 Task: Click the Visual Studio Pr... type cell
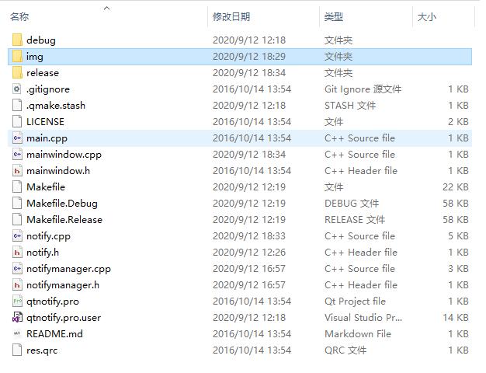point(363,318)
